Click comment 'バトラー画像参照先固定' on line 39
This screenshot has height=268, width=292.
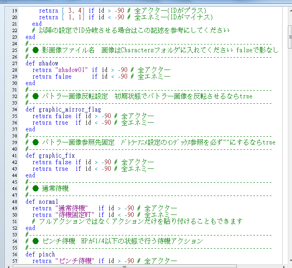[78, 142]
